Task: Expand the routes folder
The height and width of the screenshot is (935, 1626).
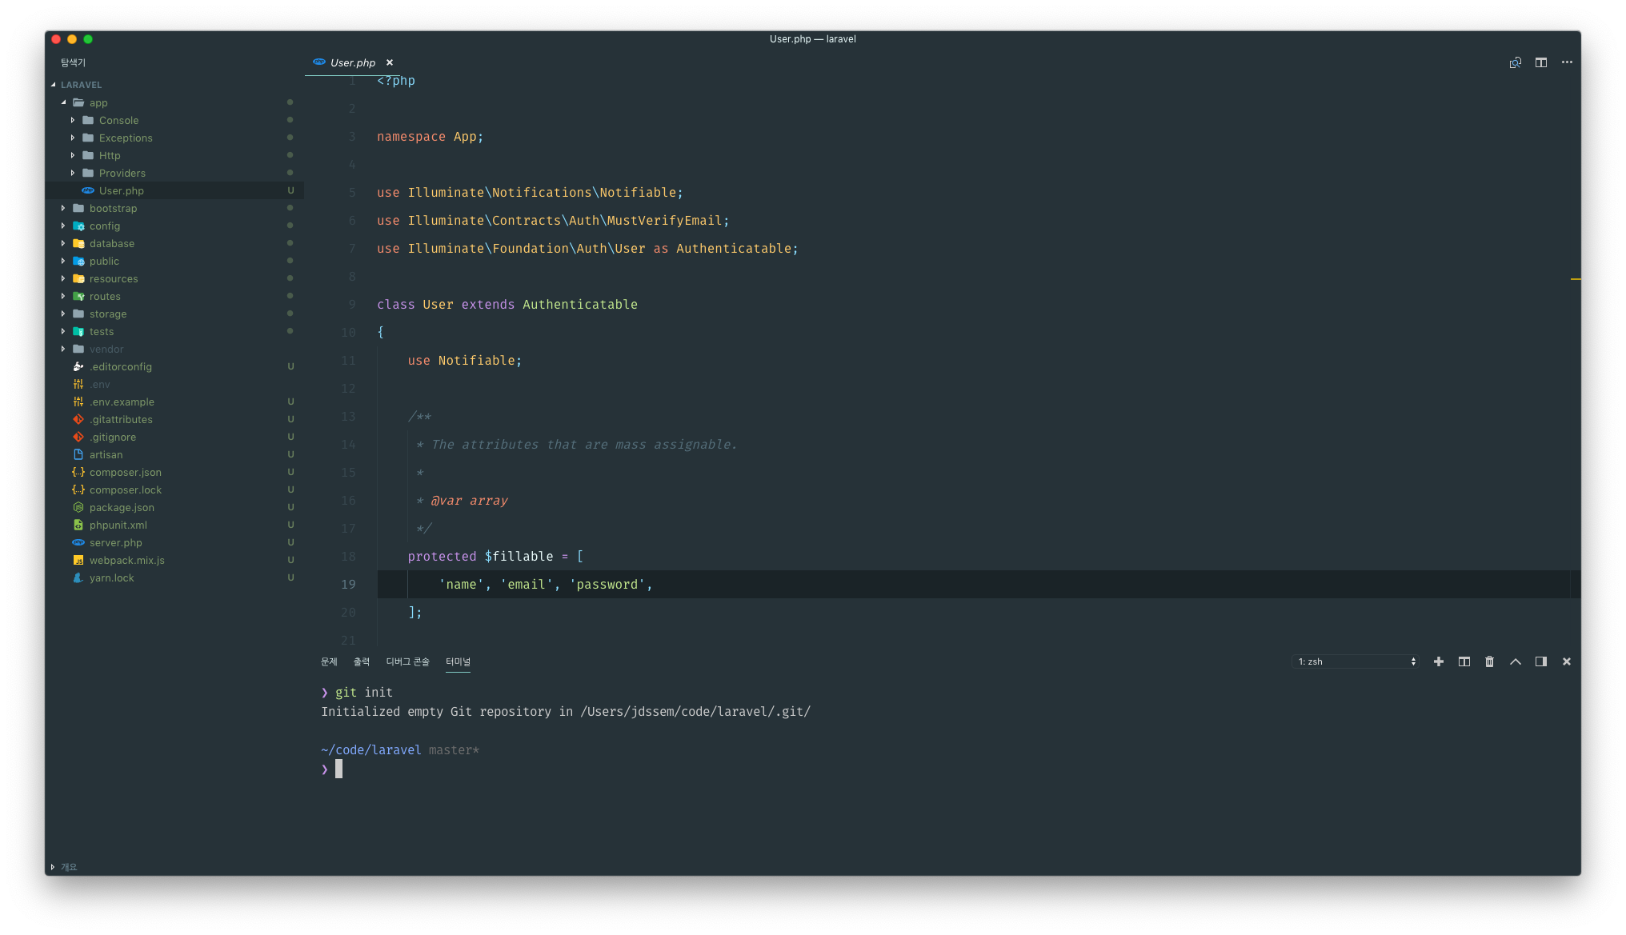Action: 104,297
